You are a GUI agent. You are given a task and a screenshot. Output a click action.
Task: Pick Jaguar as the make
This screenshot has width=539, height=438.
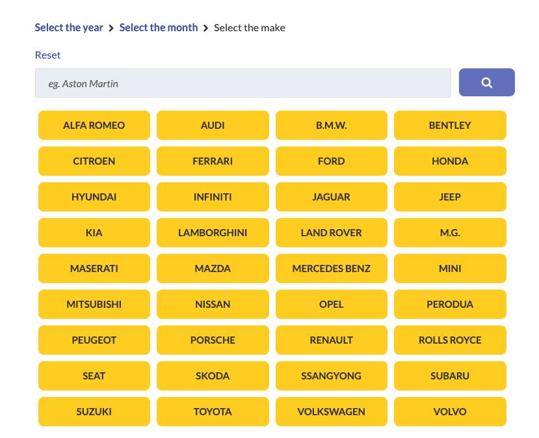[331, 197]
